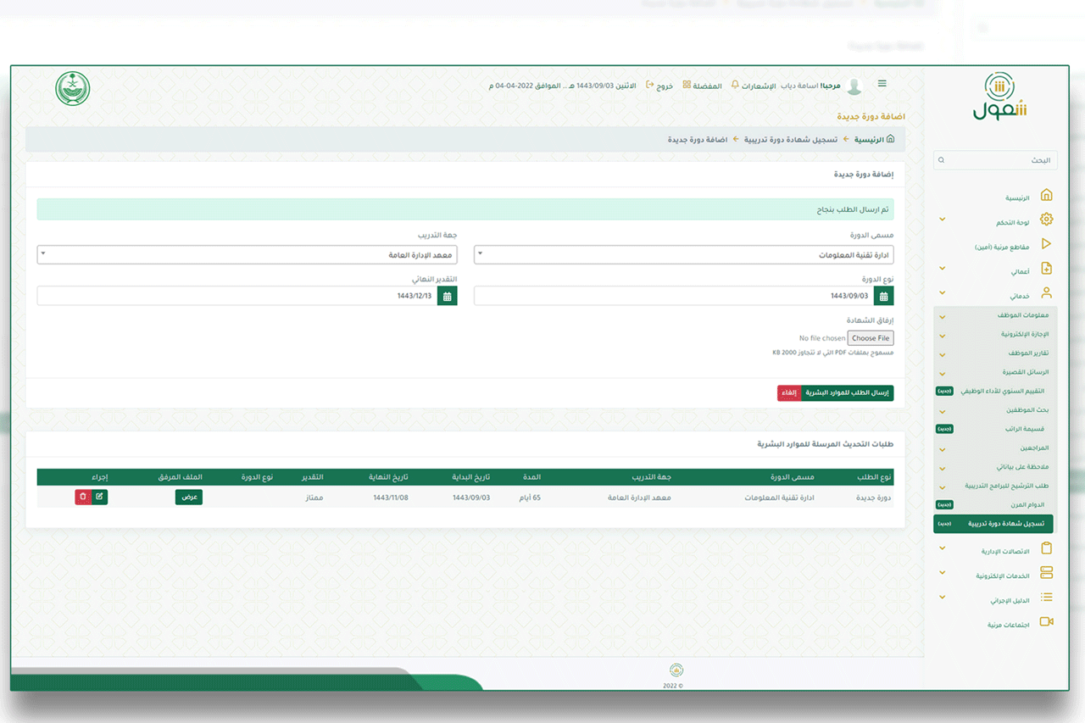Viewport: 1085px width, 723px height.
Task: Click the person icon for خدماتي
Action: (x=1046, y=293)
